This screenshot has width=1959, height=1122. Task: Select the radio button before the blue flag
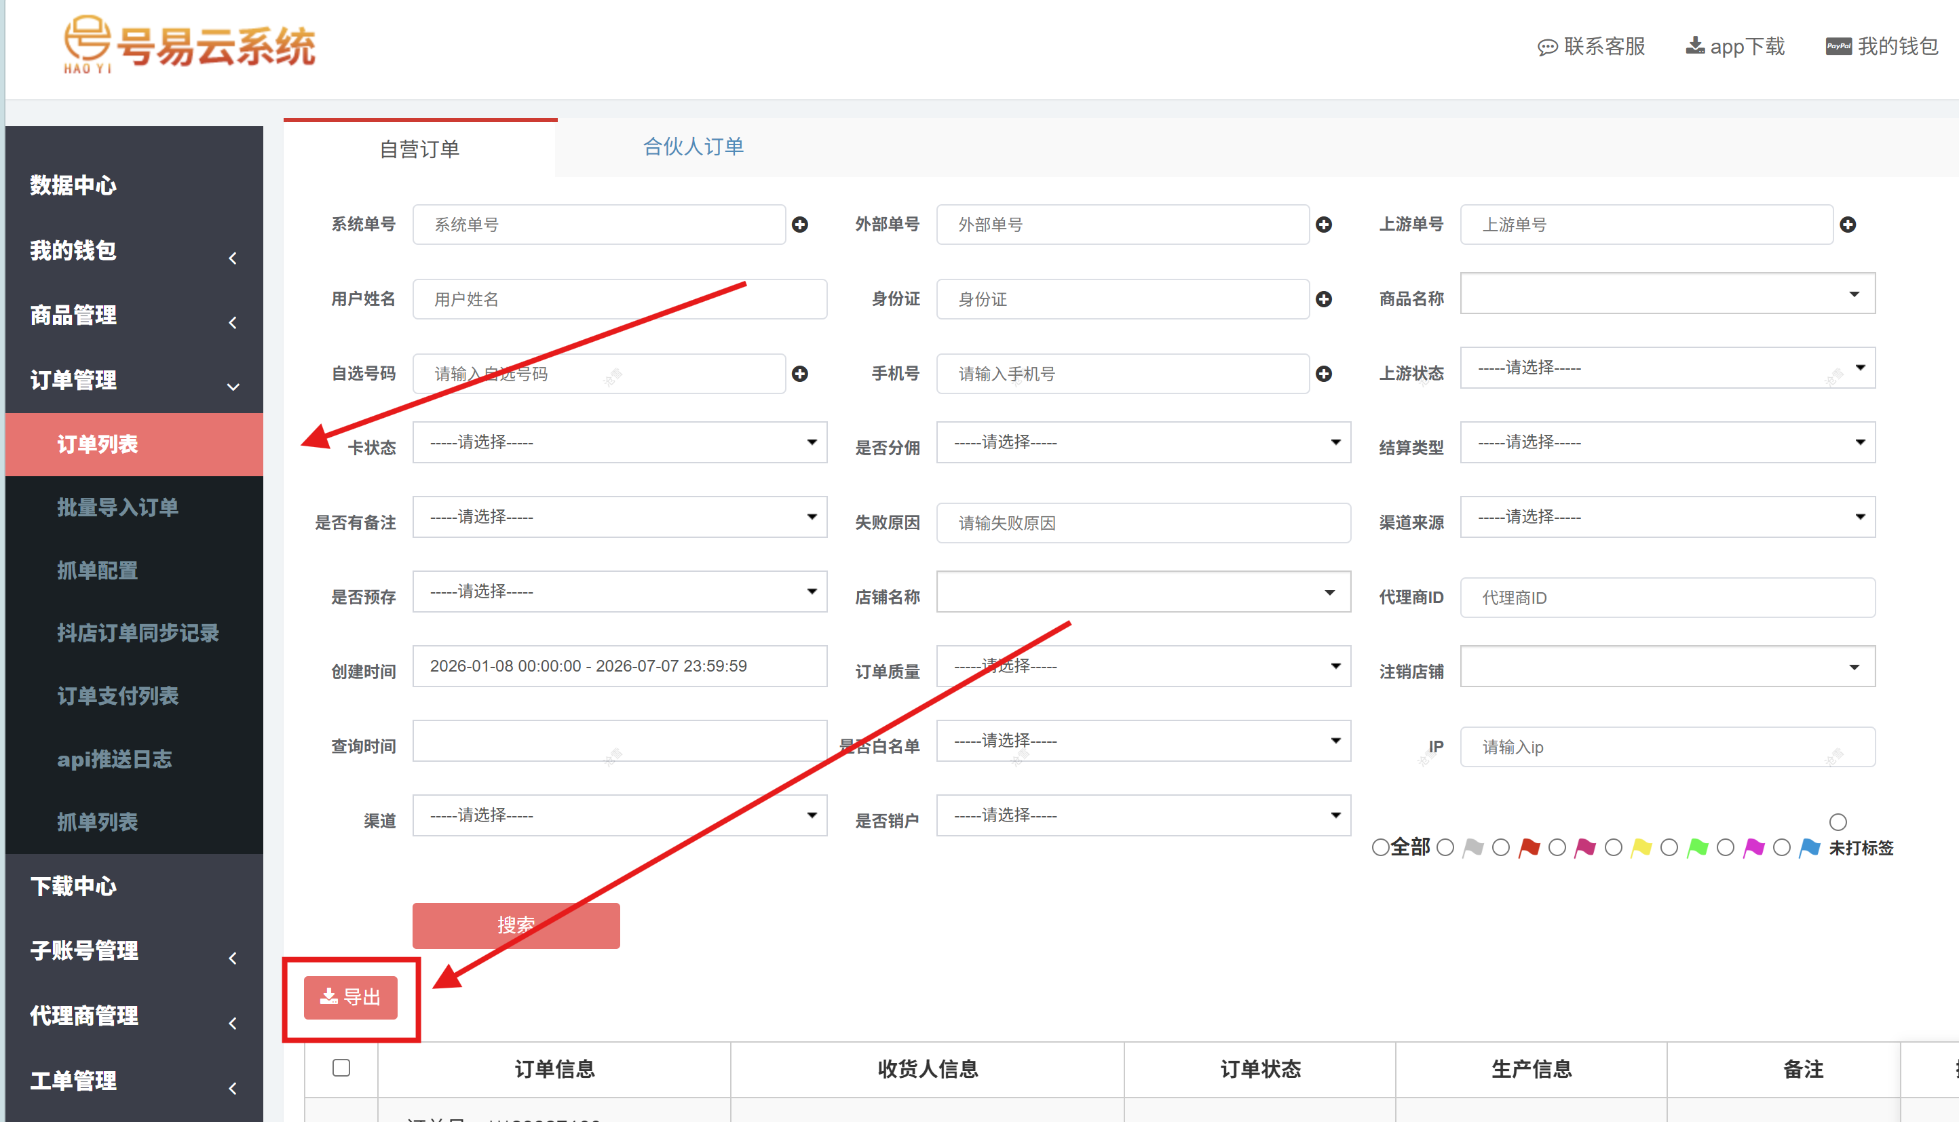coord(1782,848)
